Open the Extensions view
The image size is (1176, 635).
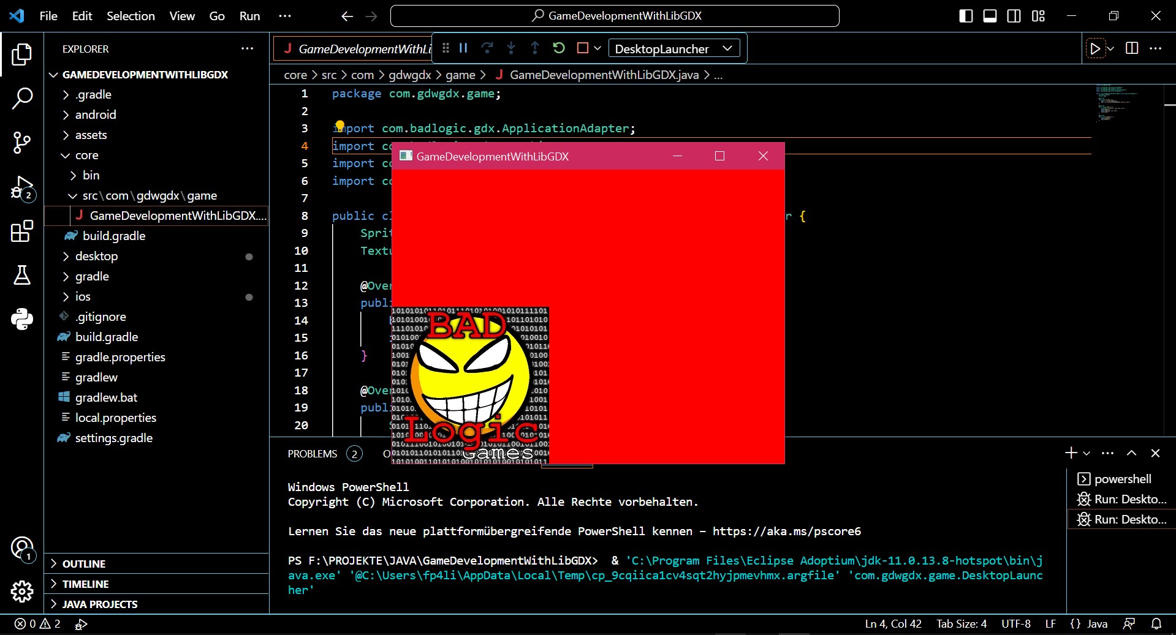22,231
